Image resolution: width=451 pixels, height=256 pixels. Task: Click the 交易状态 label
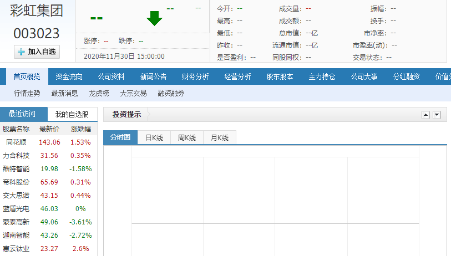click(367, 58)
